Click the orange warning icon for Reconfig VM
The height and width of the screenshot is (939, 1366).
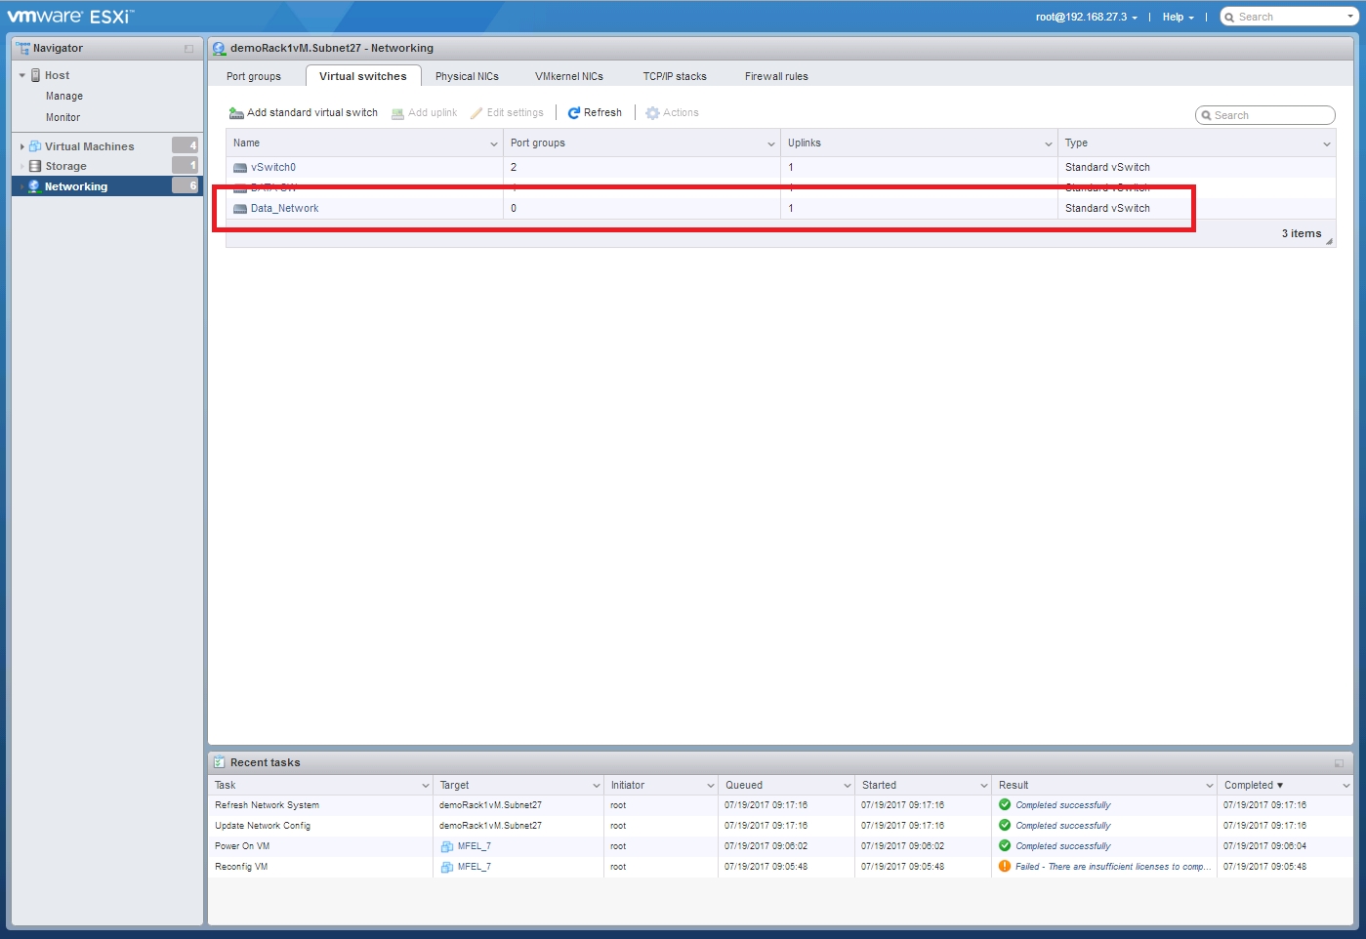tap(1005, 867)
